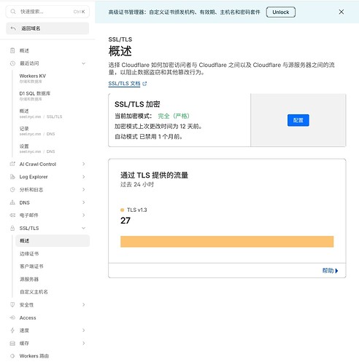Viewport: 359px width, 364px height.
Task: Click the back arrow icon beside 返回域名
Action: 13,28
